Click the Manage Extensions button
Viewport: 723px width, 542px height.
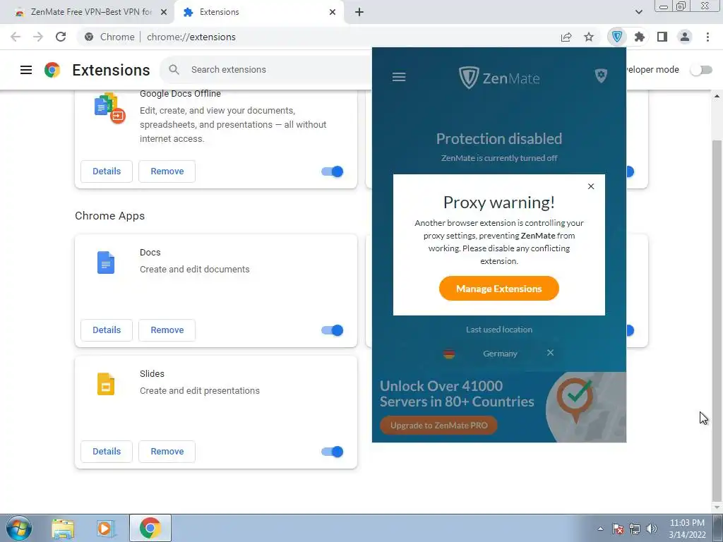(x=499, y=289)
